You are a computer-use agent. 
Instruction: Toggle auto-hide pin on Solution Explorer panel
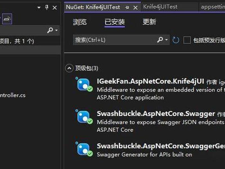pos(47,7)
